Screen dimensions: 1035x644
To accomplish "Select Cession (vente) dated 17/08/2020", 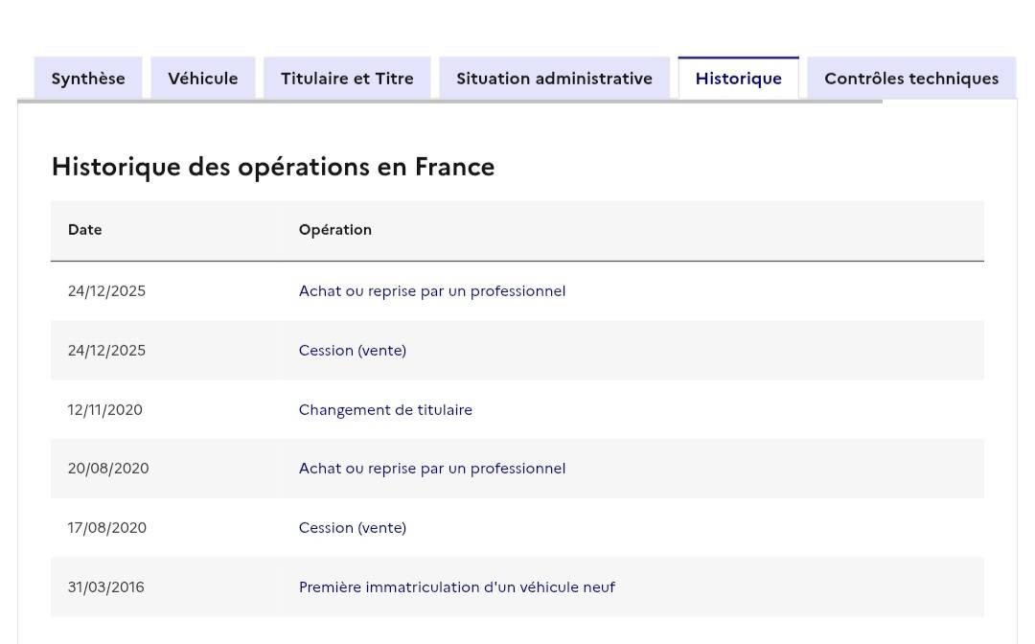I will (x=353, y=528).
